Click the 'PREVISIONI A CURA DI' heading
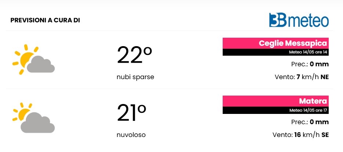Viewport: 343px width, 152px height. [45, 20]
